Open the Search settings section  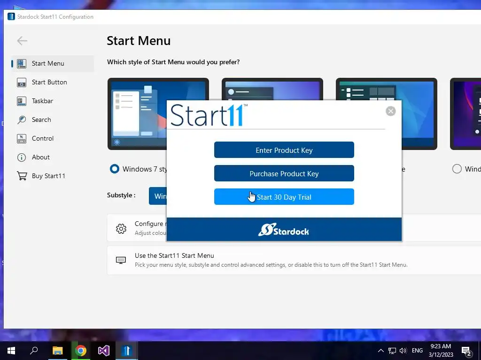coord(53,120)
